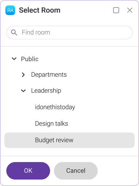Choose the Design talks room
This screenshot has height=186, width=139.
52,124
